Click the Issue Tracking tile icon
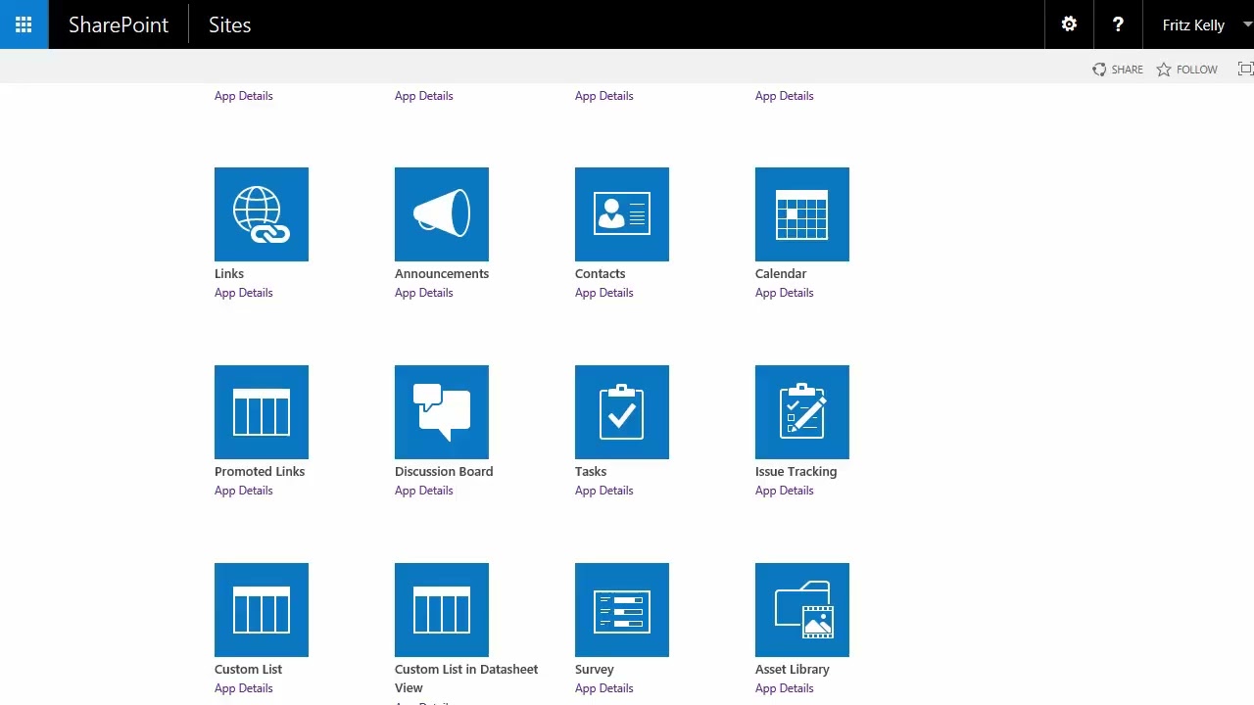 802,412
